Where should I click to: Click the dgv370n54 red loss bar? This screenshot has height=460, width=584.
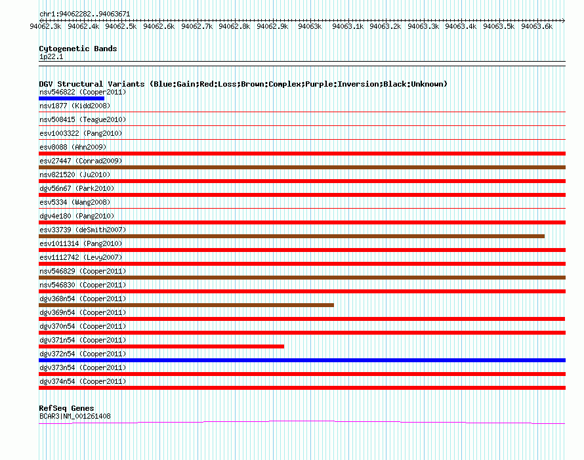pyautogui.click(x=302, y=333)
